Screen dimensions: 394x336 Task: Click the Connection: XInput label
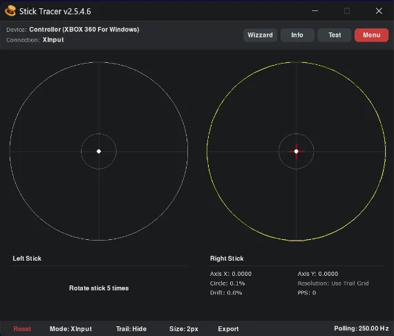click(35, 40)
